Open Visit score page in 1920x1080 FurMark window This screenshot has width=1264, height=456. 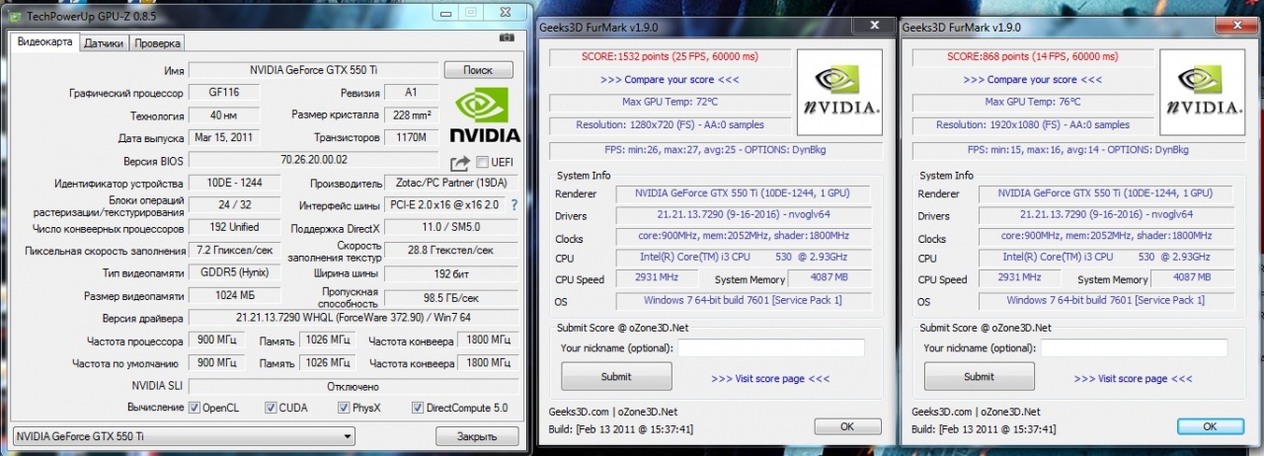tap(1134, 378)
